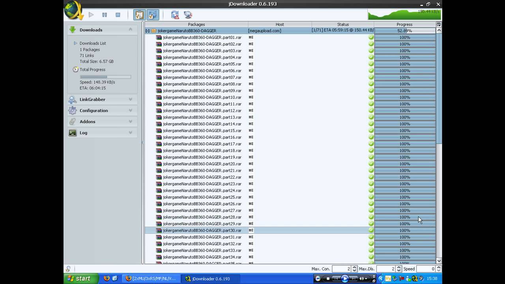Click the list vertical scrollbar down arrow
Image resolution: width=505 pixels, height=284 pixels.
click(439, 261)
